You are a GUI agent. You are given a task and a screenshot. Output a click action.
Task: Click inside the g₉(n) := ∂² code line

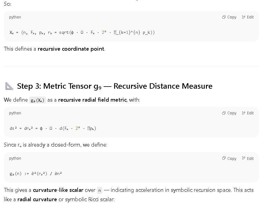36,173
